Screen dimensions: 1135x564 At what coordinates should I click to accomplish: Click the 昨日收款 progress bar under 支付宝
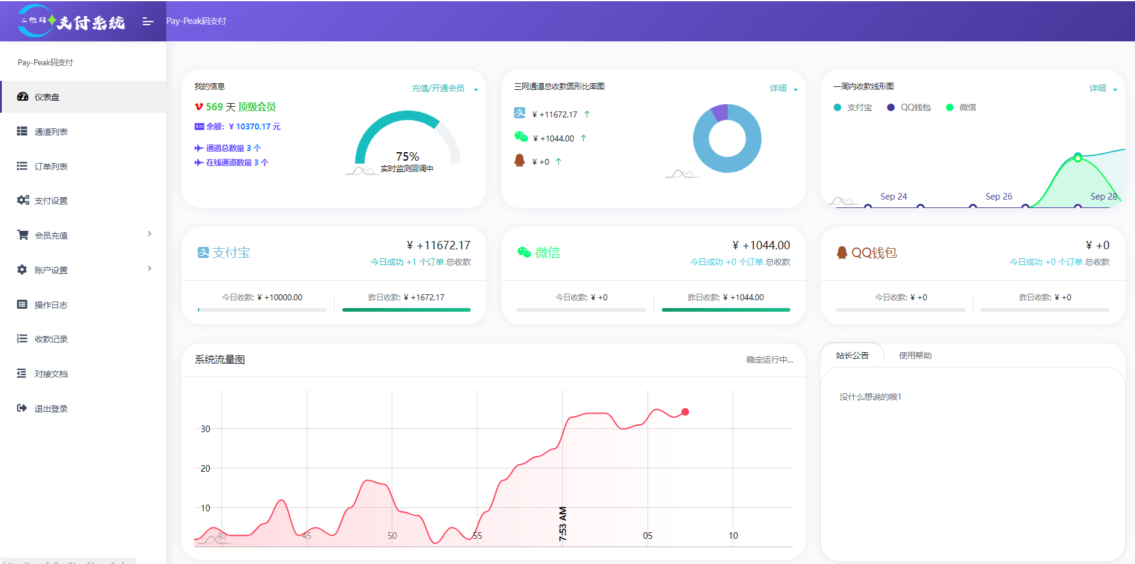[406, 310]
